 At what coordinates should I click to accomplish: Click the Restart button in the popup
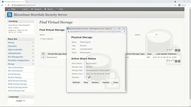click(95, 82)
